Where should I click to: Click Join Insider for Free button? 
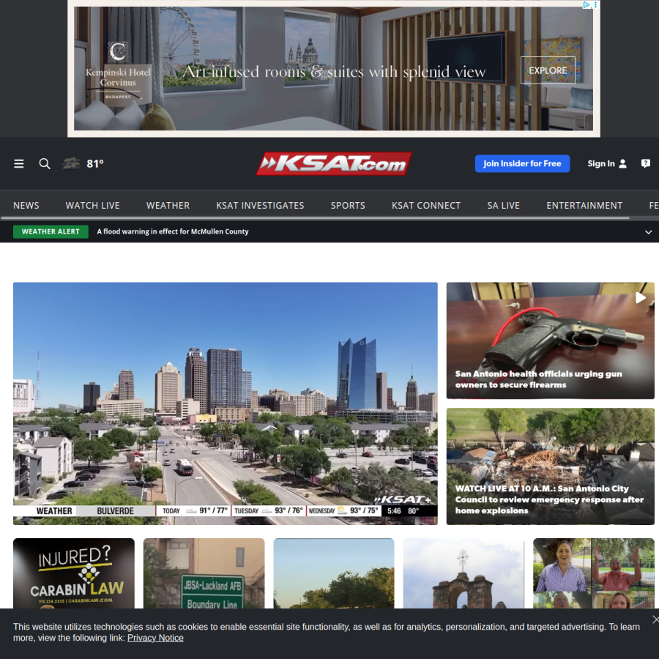[522, 163]
